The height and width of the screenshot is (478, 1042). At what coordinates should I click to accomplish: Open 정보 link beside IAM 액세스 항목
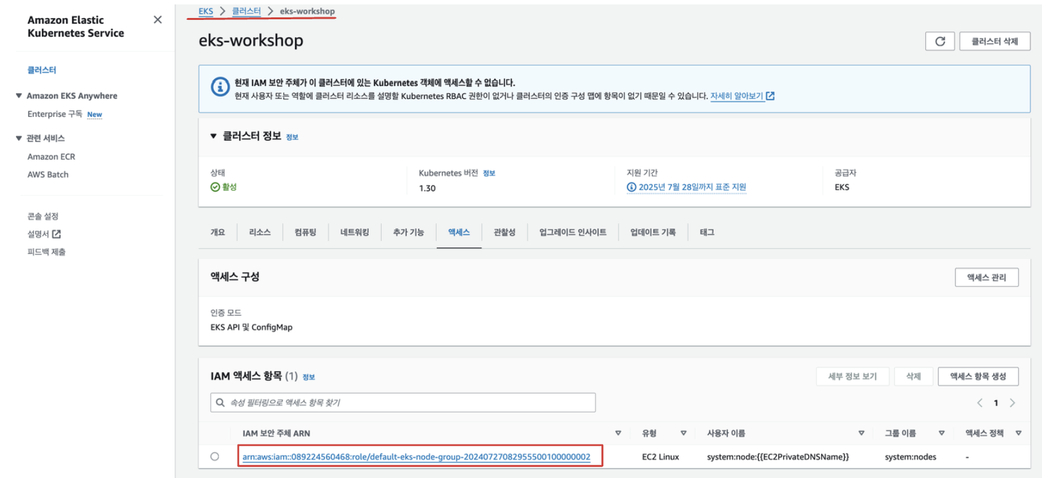click(308, 377)
